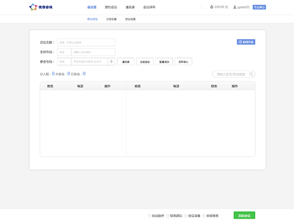This screenshot has height=220, width=294.
Task: Toggle the 短信通知 checkbox
Action: coord(168,216)
